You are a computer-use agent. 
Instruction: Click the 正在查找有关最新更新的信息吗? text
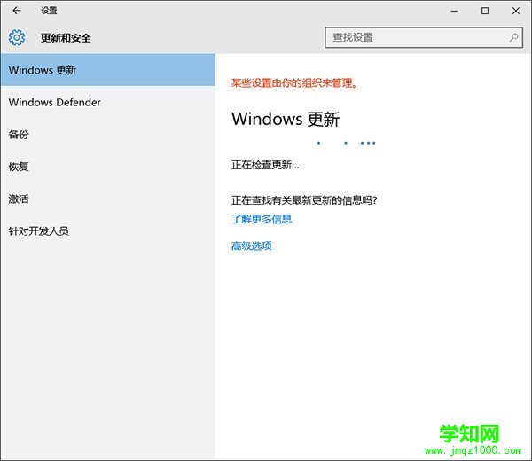pyautogui.click(x=304, y=200)
